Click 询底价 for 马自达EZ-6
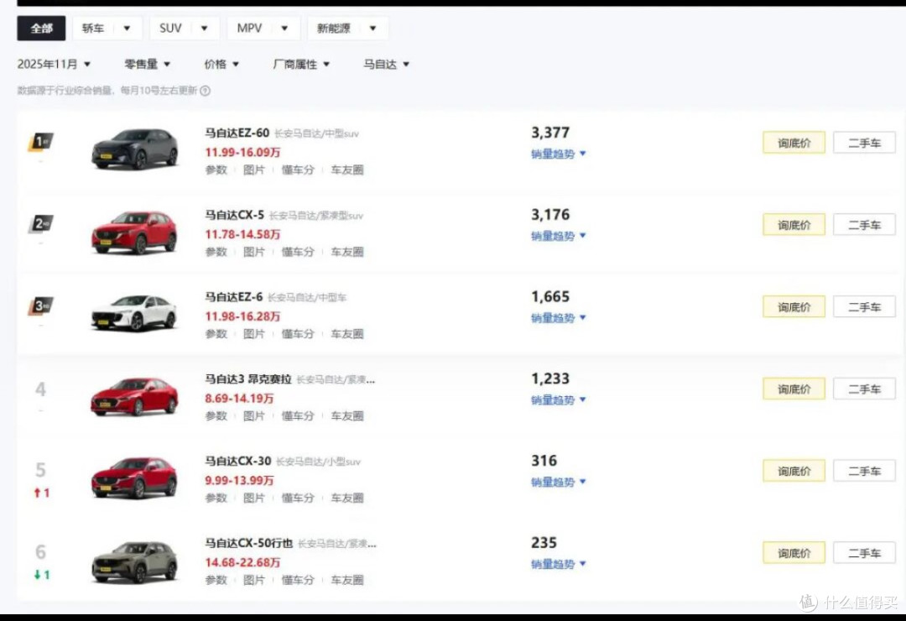 (794, 307)
